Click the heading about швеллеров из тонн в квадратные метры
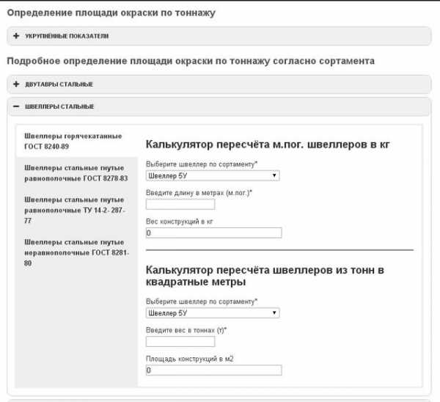 click(x=265, y=276)
